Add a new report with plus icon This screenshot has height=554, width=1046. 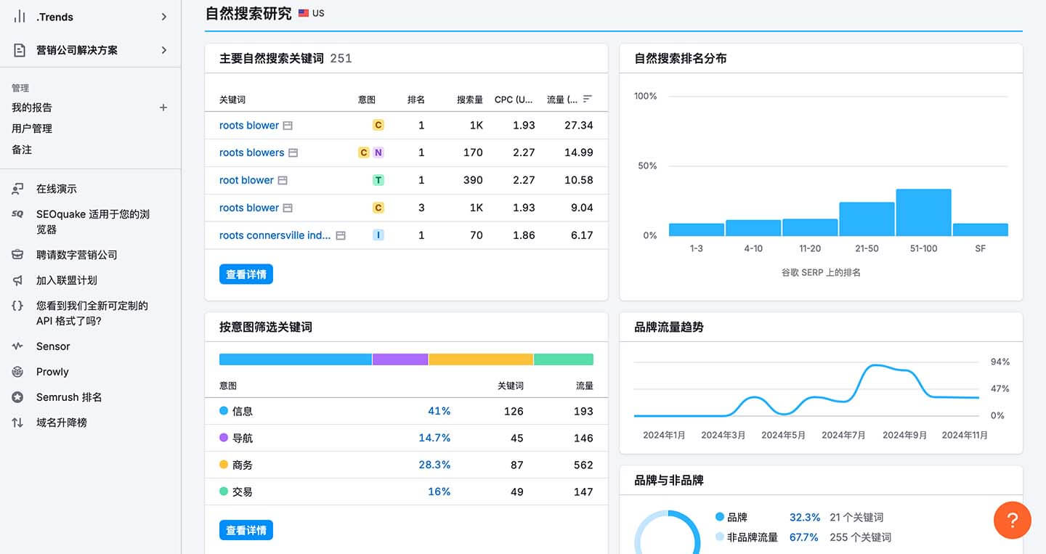(x=163, y=107)
